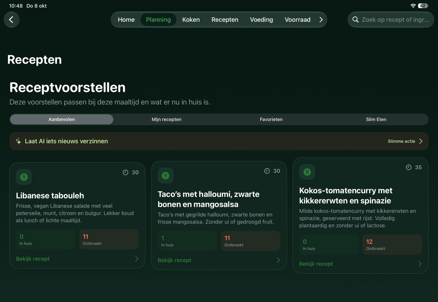
Task: Click fork icon on Kokos-tomatencurry card
Action: (x=307, y=172)
